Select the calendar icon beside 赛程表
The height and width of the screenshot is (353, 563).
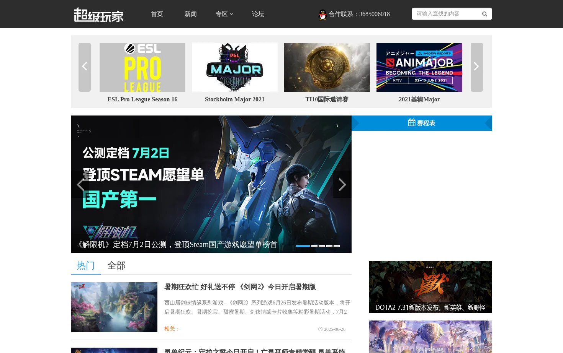(x=412, y=123)
